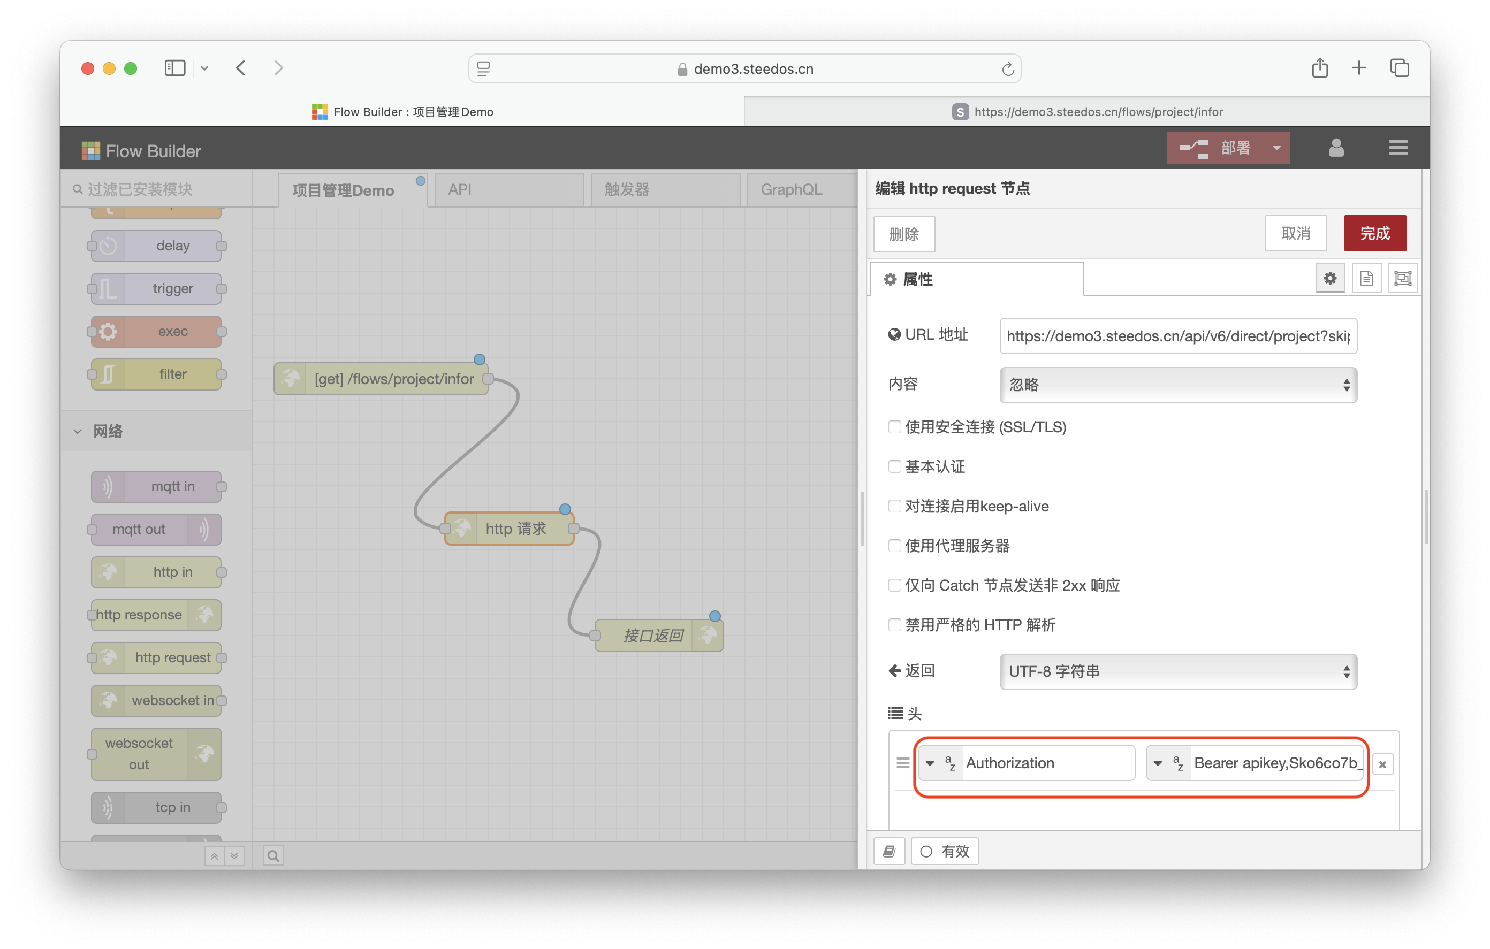Enable 使用安全连接 (SSL/TLS) checkbox
Screen dimensions: 1490x949
coord(894,426)
